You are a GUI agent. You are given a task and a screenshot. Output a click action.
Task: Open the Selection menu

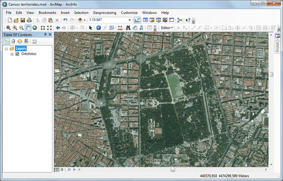tap(81, 13)
